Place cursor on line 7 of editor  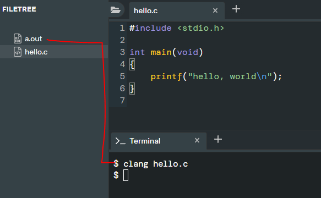[x=224, y=101]
